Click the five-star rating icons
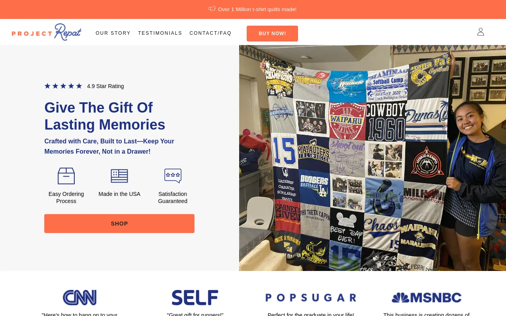The image size is (506, 316). 63,86
